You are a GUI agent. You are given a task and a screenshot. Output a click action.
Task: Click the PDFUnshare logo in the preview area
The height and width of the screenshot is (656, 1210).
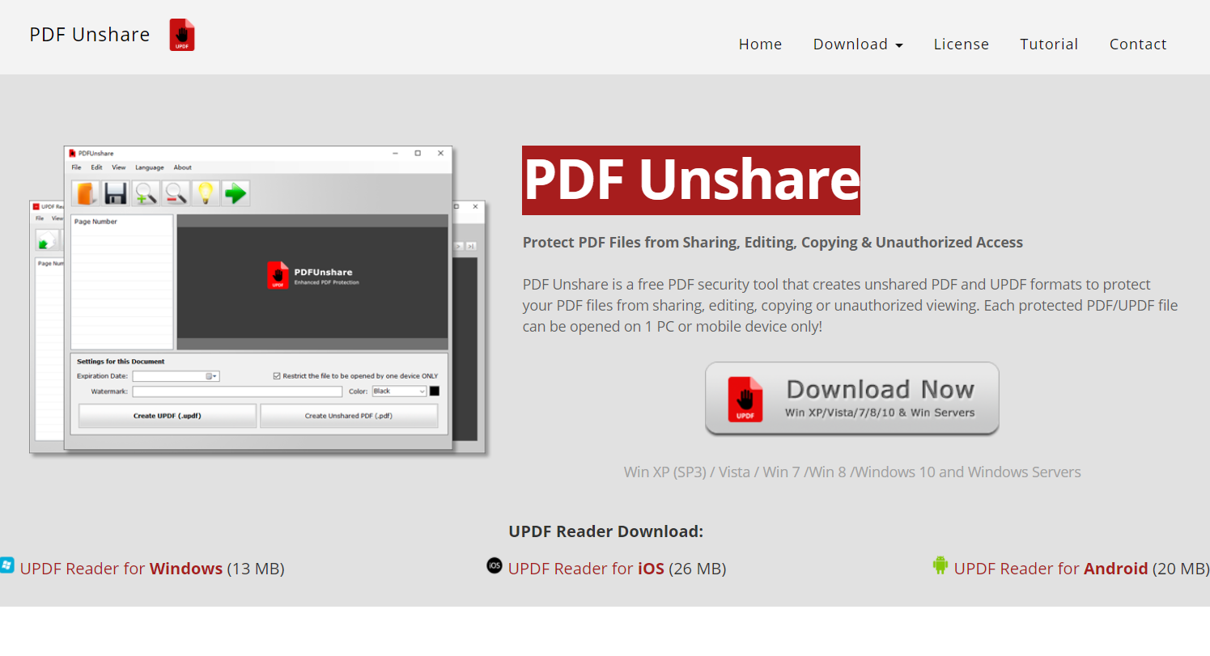point(313,275)
